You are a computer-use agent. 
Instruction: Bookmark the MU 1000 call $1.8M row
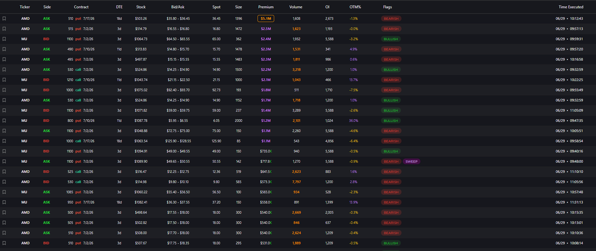click(4, 90)
